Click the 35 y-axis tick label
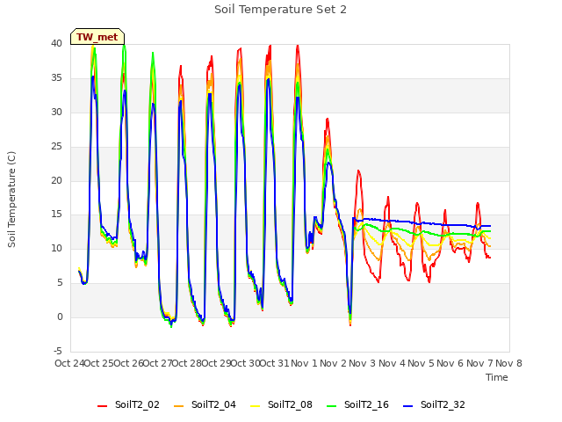The height and width of the screenshot is (422, 562). pyautogui.click(x=56, y=78)
